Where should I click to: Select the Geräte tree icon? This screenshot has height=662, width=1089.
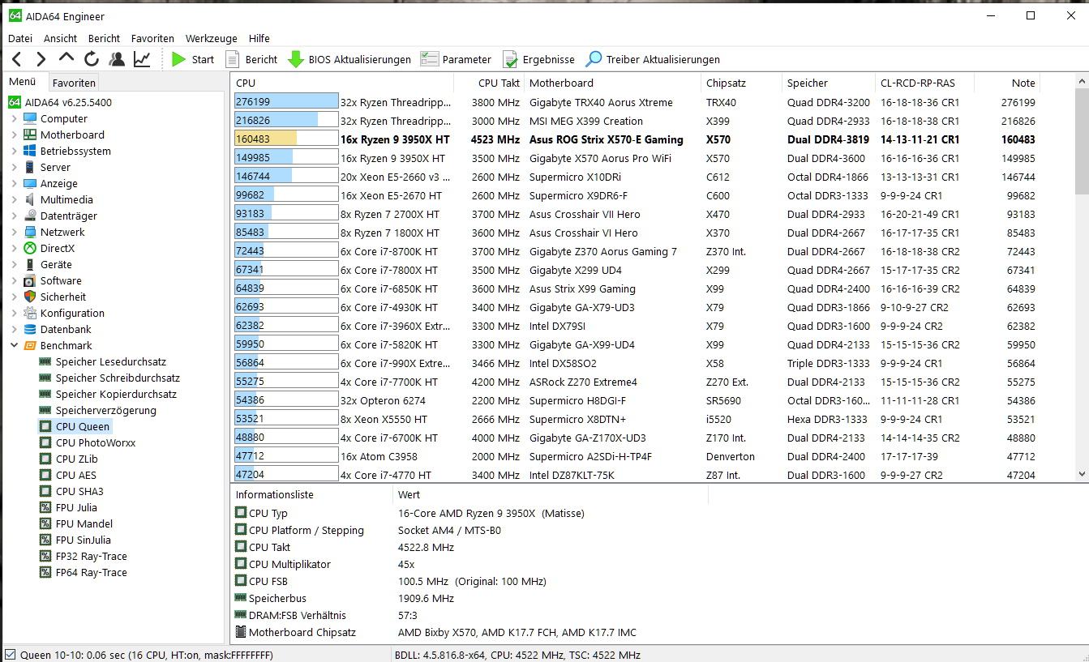tap(30, 264)
